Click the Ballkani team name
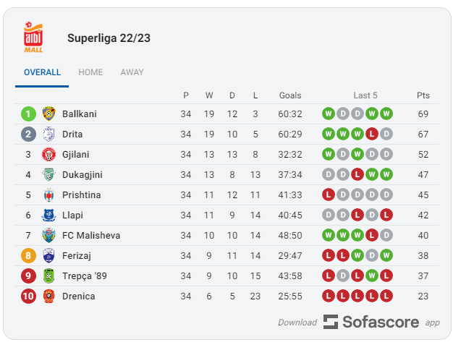461x350 pixels. point(80,114)
